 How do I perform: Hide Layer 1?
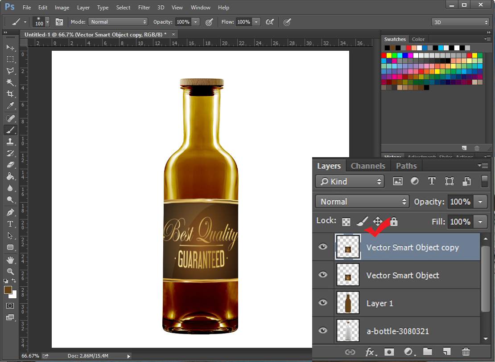click(x=322, y=303)
